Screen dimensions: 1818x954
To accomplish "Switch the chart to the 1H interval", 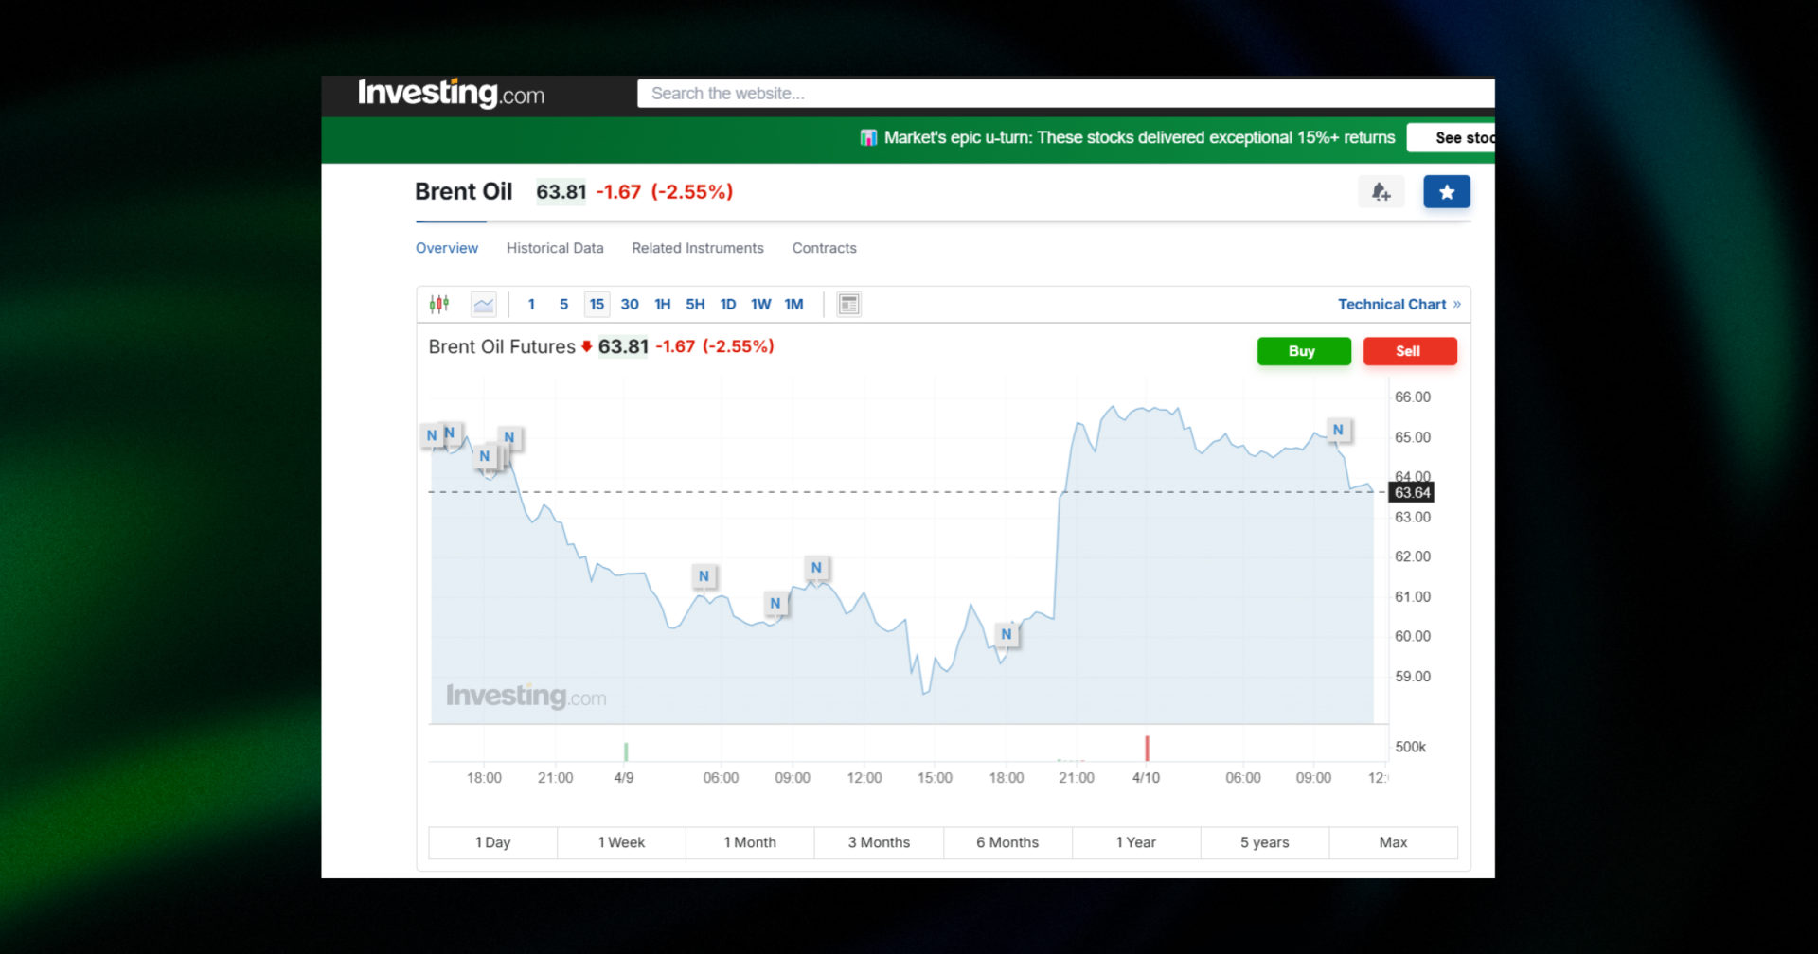I will coord(662,304).
